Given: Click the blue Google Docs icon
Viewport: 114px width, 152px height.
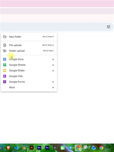Looking at the screenshot, I should tap(5, 59).
